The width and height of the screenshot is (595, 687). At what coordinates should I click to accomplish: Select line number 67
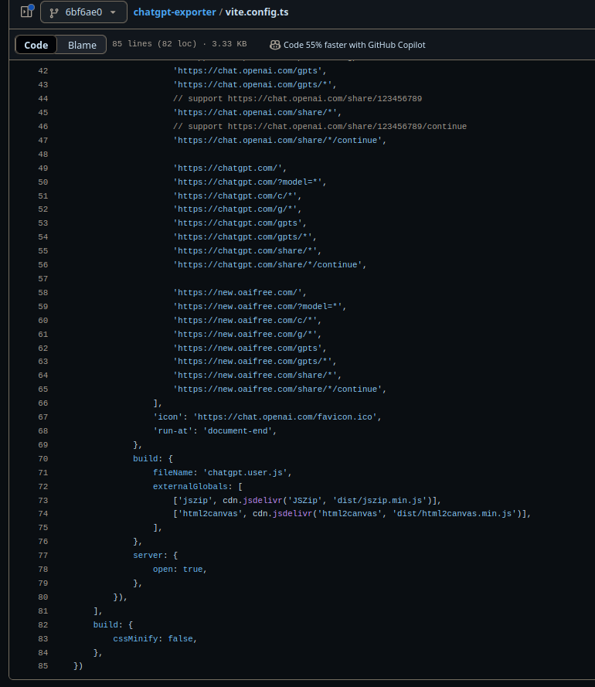[x=43, y=417]
